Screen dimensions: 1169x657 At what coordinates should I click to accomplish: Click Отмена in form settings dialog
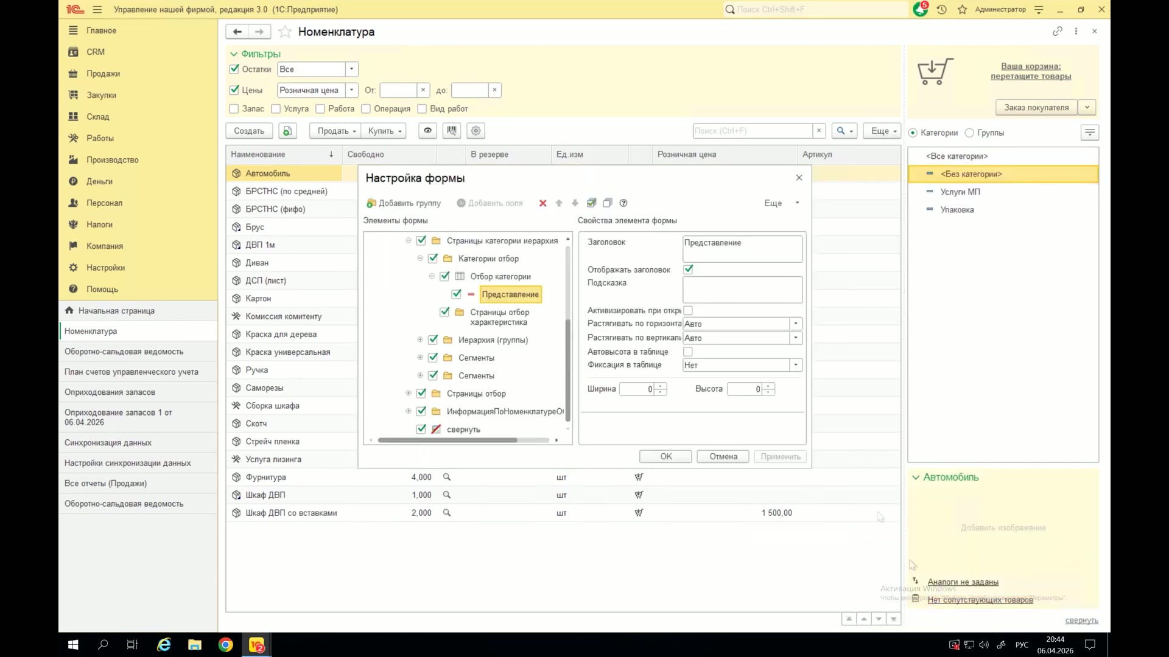[723, 457]
